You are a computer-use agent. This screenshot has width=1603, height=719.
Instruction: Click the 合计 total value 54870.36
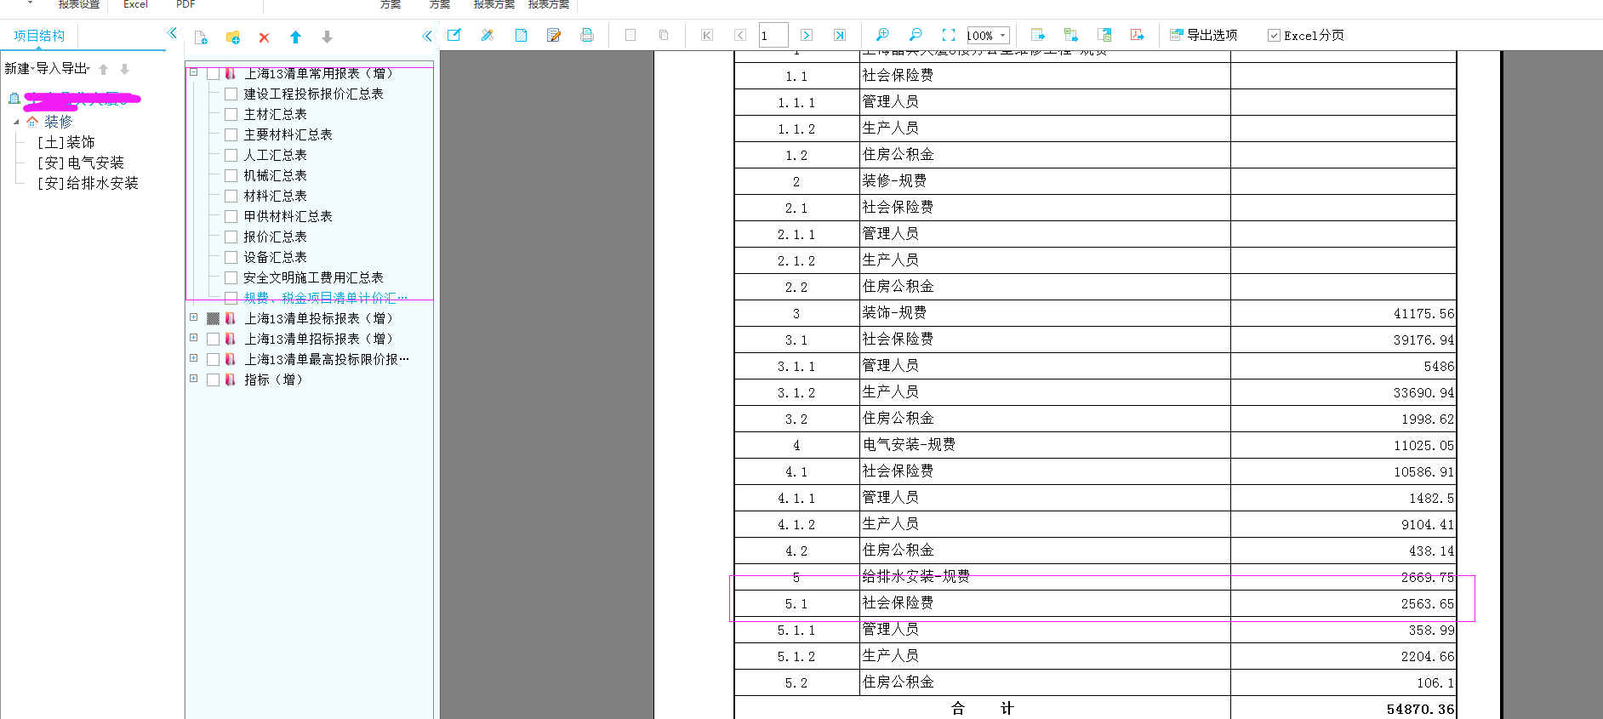click(1420, 709)
